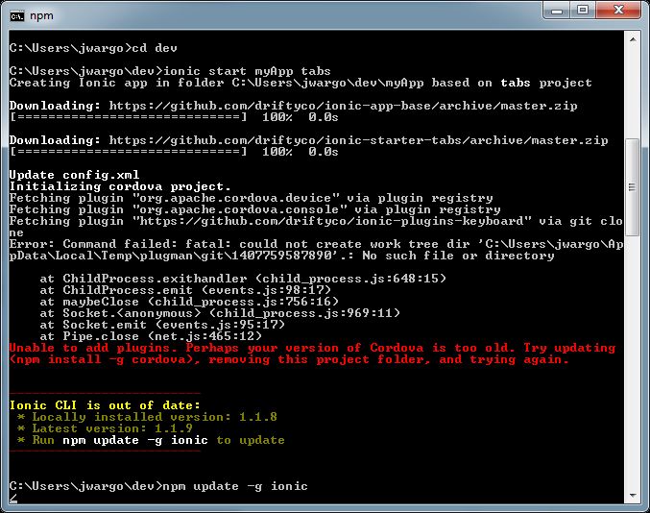Click the scrollbar down arrow
Viewport: 650px width, 513px height.
[633, 495]
